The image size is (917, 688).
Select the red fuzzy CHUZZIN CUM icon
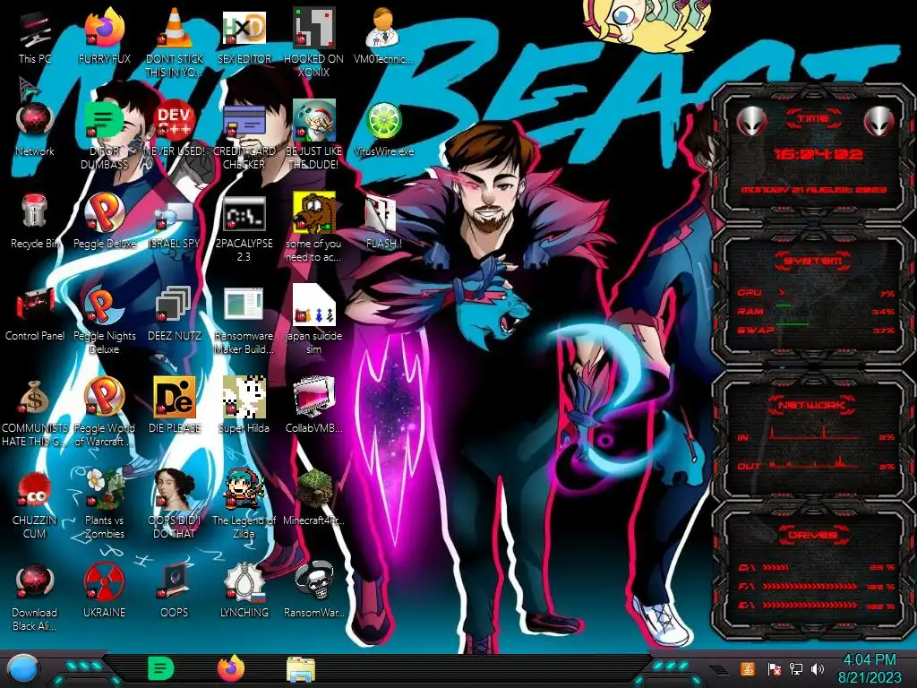tap(35, 489)
